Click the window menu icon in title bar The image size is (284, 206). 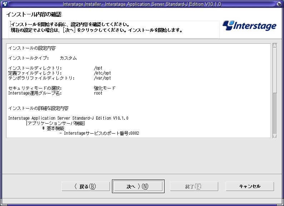coord(5,4)
